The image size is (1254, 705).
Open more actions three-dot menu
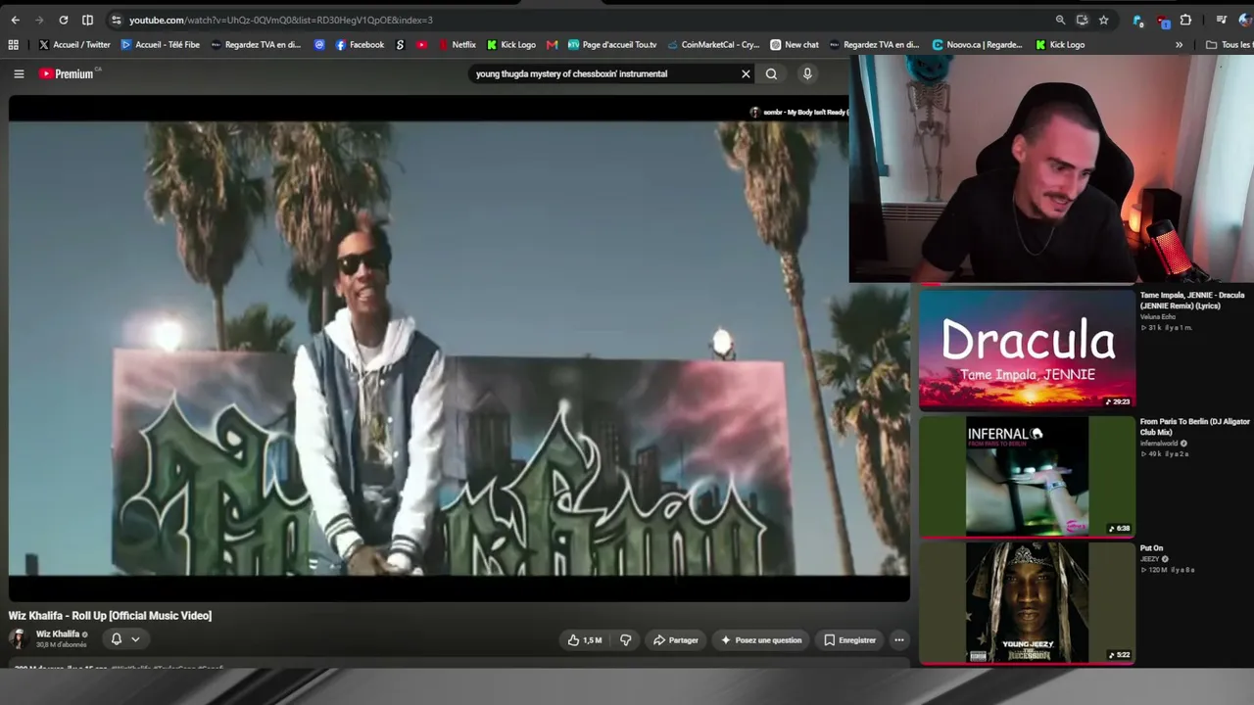898,640
